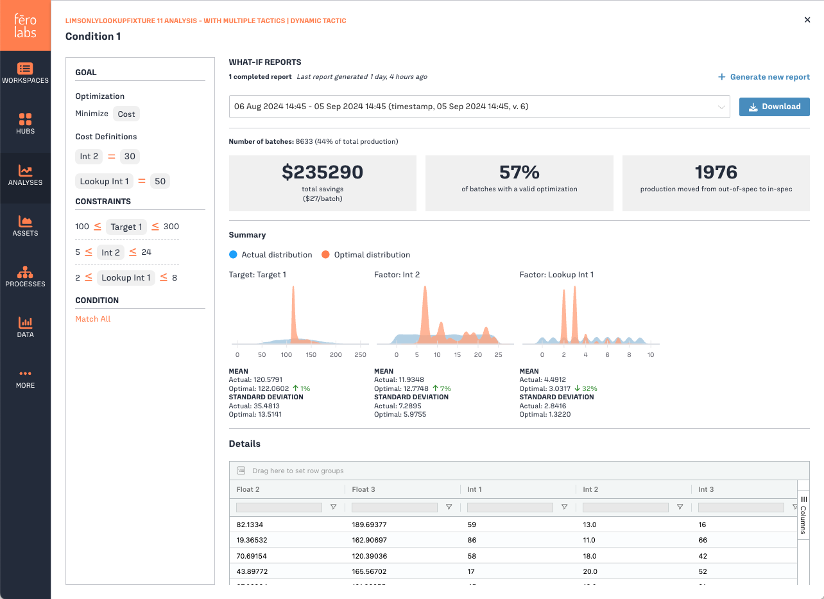Open Workspaces from the sidebar
The width and height of the screenshot is (824, 599).
click(25, 73)
